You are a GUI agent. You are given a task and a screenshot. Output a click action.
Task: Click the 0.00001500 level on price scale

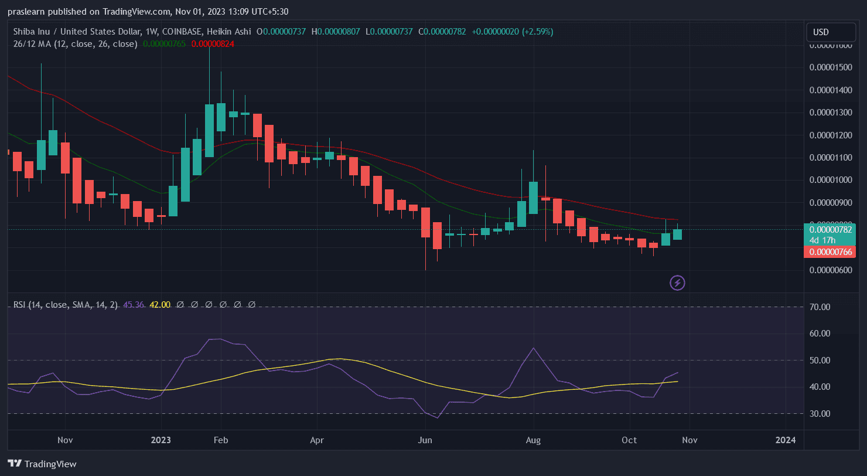(x=830, y=68)
